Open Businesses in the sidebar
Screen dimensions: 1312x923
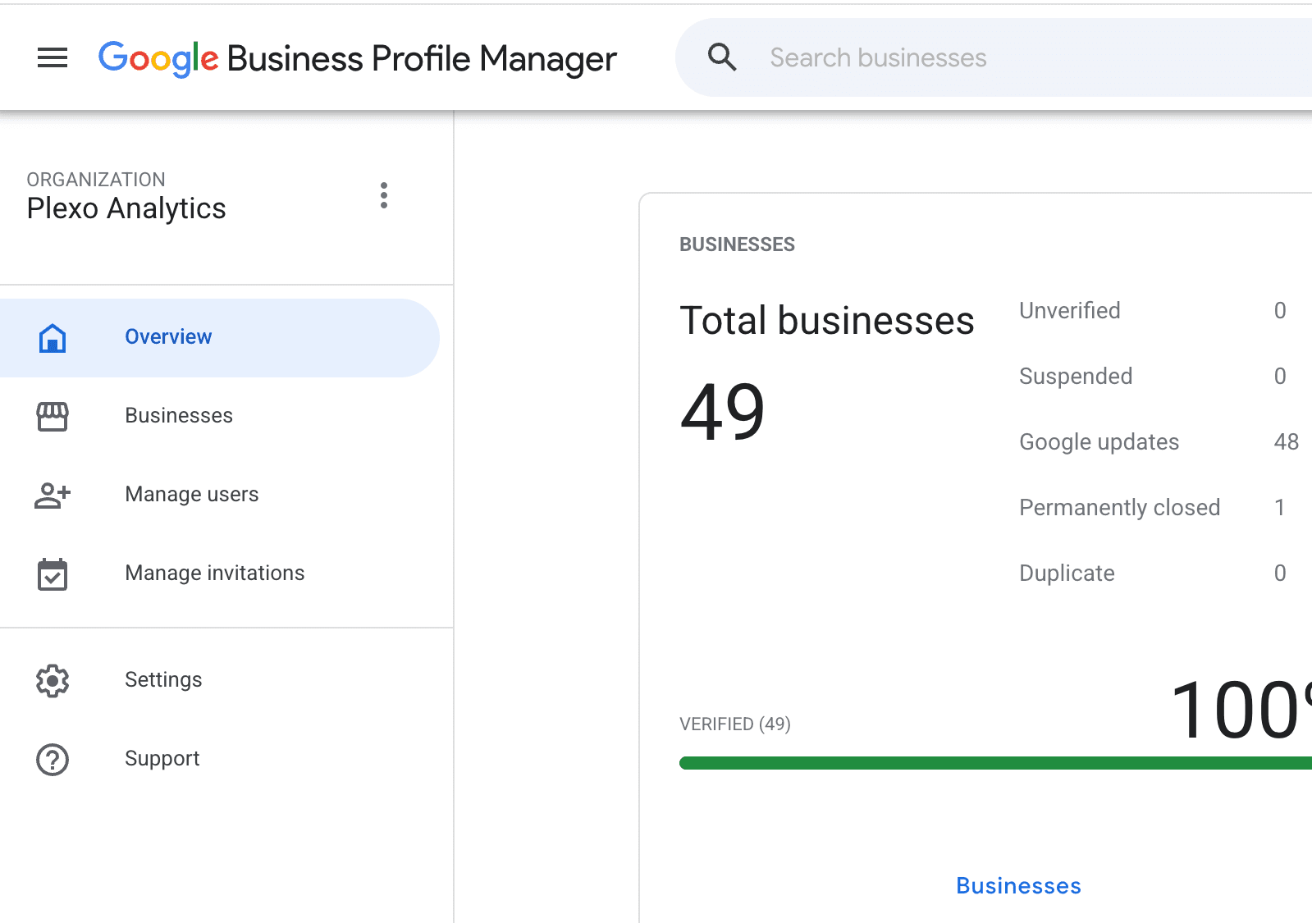tap(219, 416)
